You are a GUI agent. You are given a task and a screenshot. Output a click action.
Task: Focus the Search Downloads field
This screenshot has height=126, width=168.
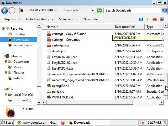133,10
